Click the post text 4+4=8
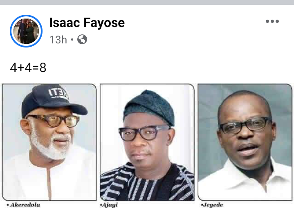 pos(28,67)
